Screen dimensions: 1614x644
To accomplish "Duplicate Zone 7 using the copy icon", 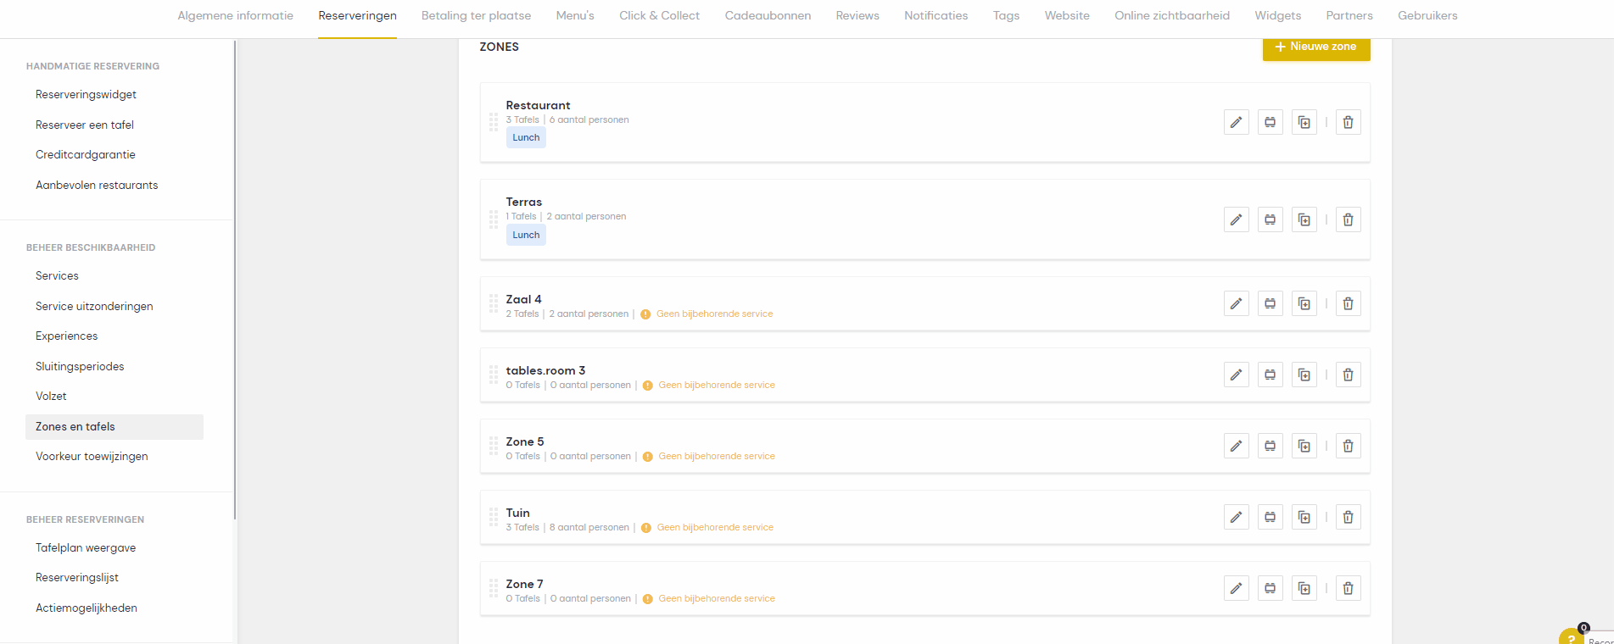I will pos(1304,588).
